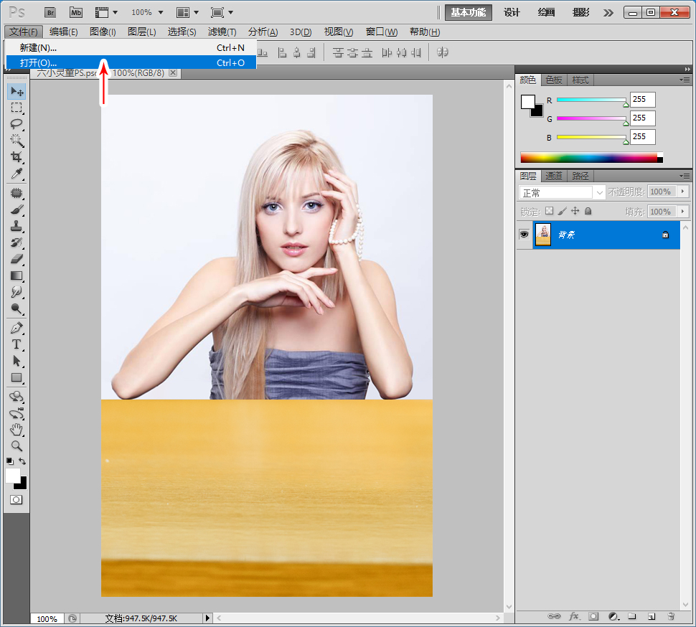Select the Pen tool
696x627 pixels.
click(17, 329)
